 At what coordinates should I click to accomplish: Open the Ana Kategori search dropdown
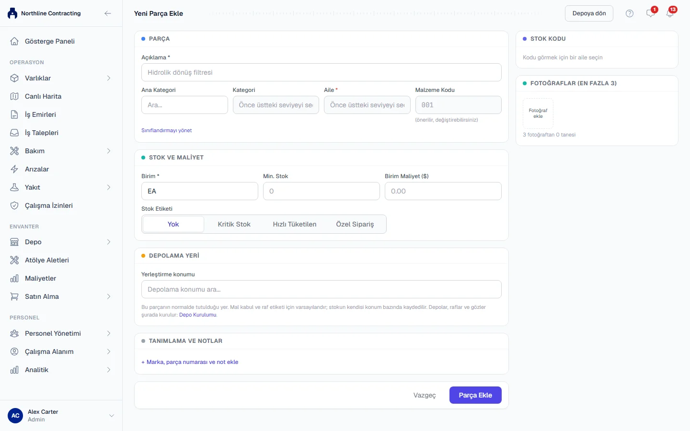click(184, 105)
